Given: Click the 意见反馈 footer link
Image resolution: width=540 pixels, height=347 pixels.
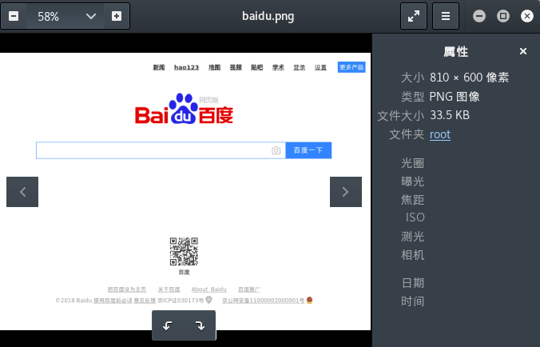Looking at the screenshot, I should [145, 301].
